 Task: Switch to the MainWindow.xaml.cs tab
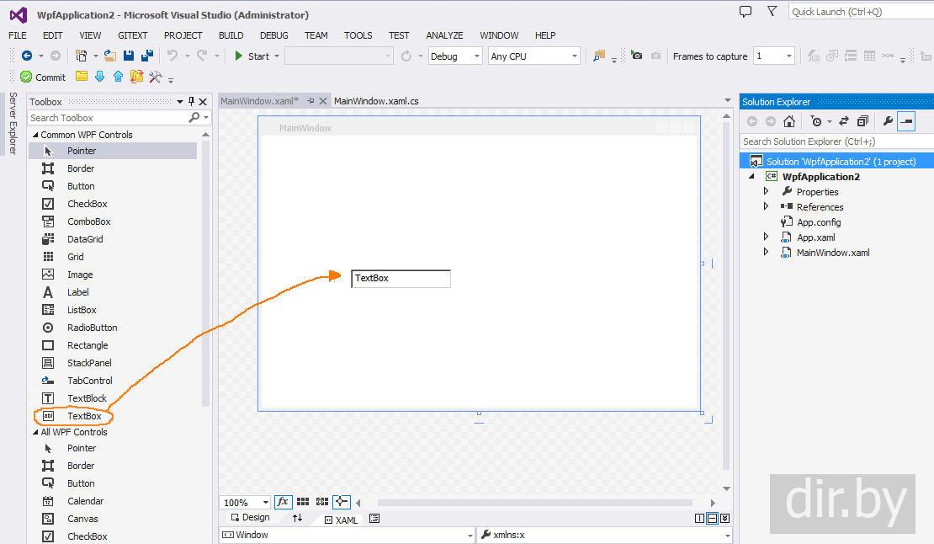[376, 101]
